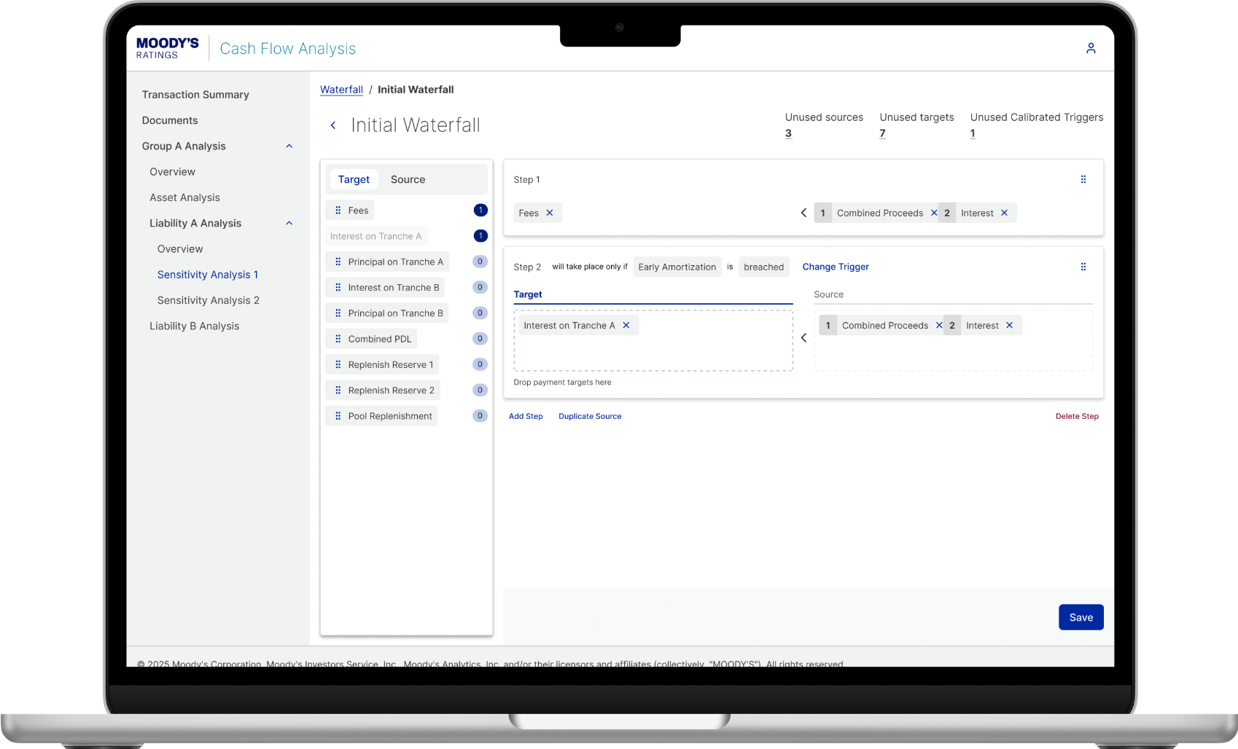The height and width of the screenshot is (749, 1238).
Task: Grab drag handle of Pool Replenishment
Action: tap(338, 416)
